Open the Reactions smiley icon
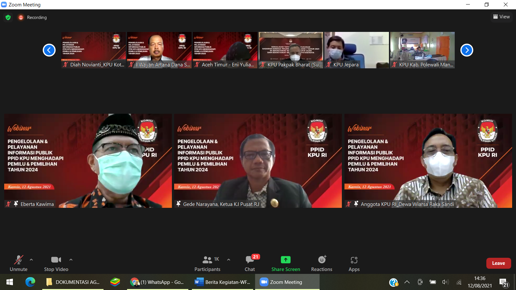The image size is (516, 290). pyautogui.click(x=322, y=260)
